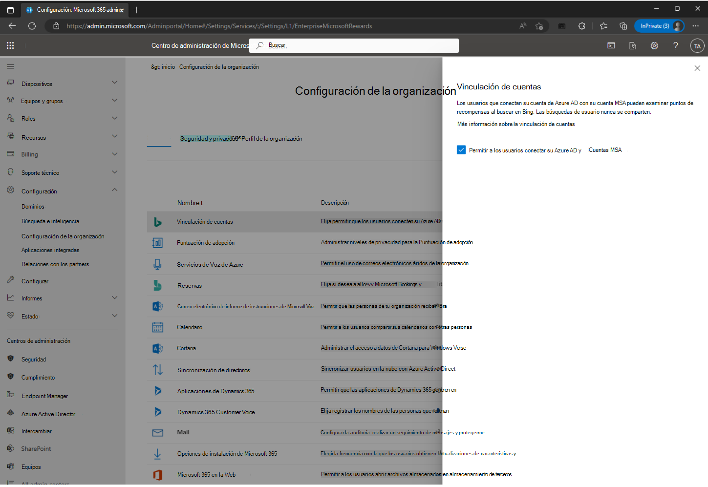This screenshot has width=708, height=487.
Task: Click the inicio breadcrumb link
Action: coord(168,67)
